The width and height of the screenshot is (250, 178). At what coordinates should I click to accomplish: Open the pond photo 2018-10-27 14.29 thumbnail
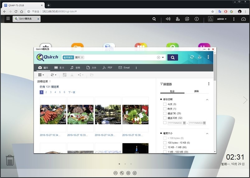108,115
